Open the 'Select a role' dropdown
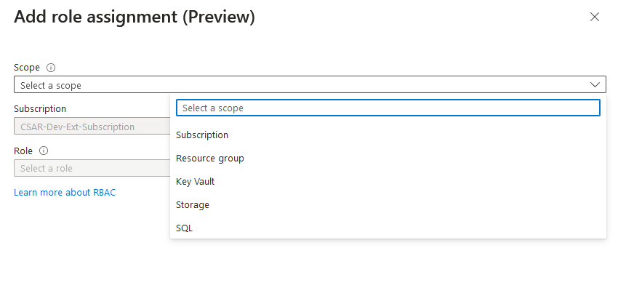Screen dimensions: 618x288 [92, 168]
